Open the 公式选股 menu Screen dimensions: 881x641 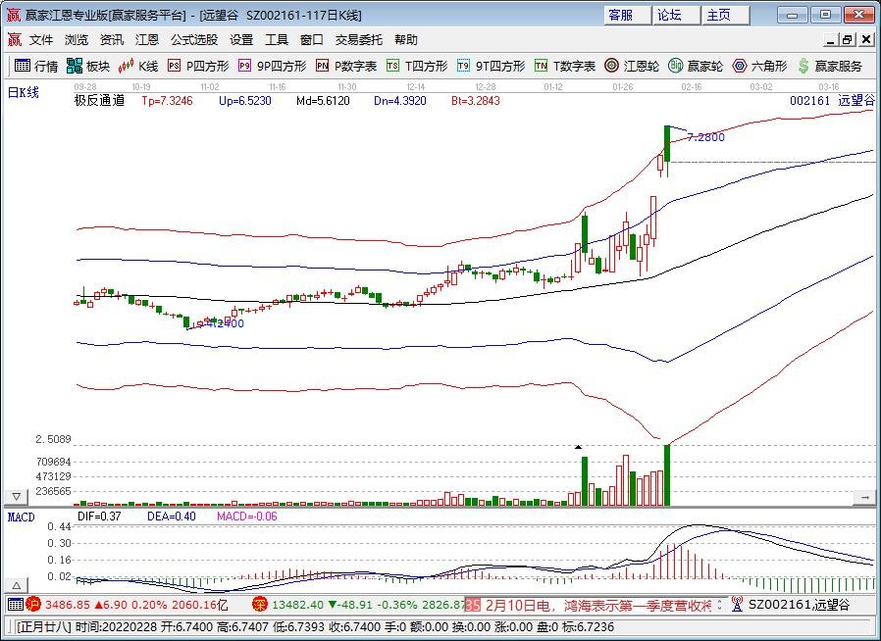pos(194,40)
